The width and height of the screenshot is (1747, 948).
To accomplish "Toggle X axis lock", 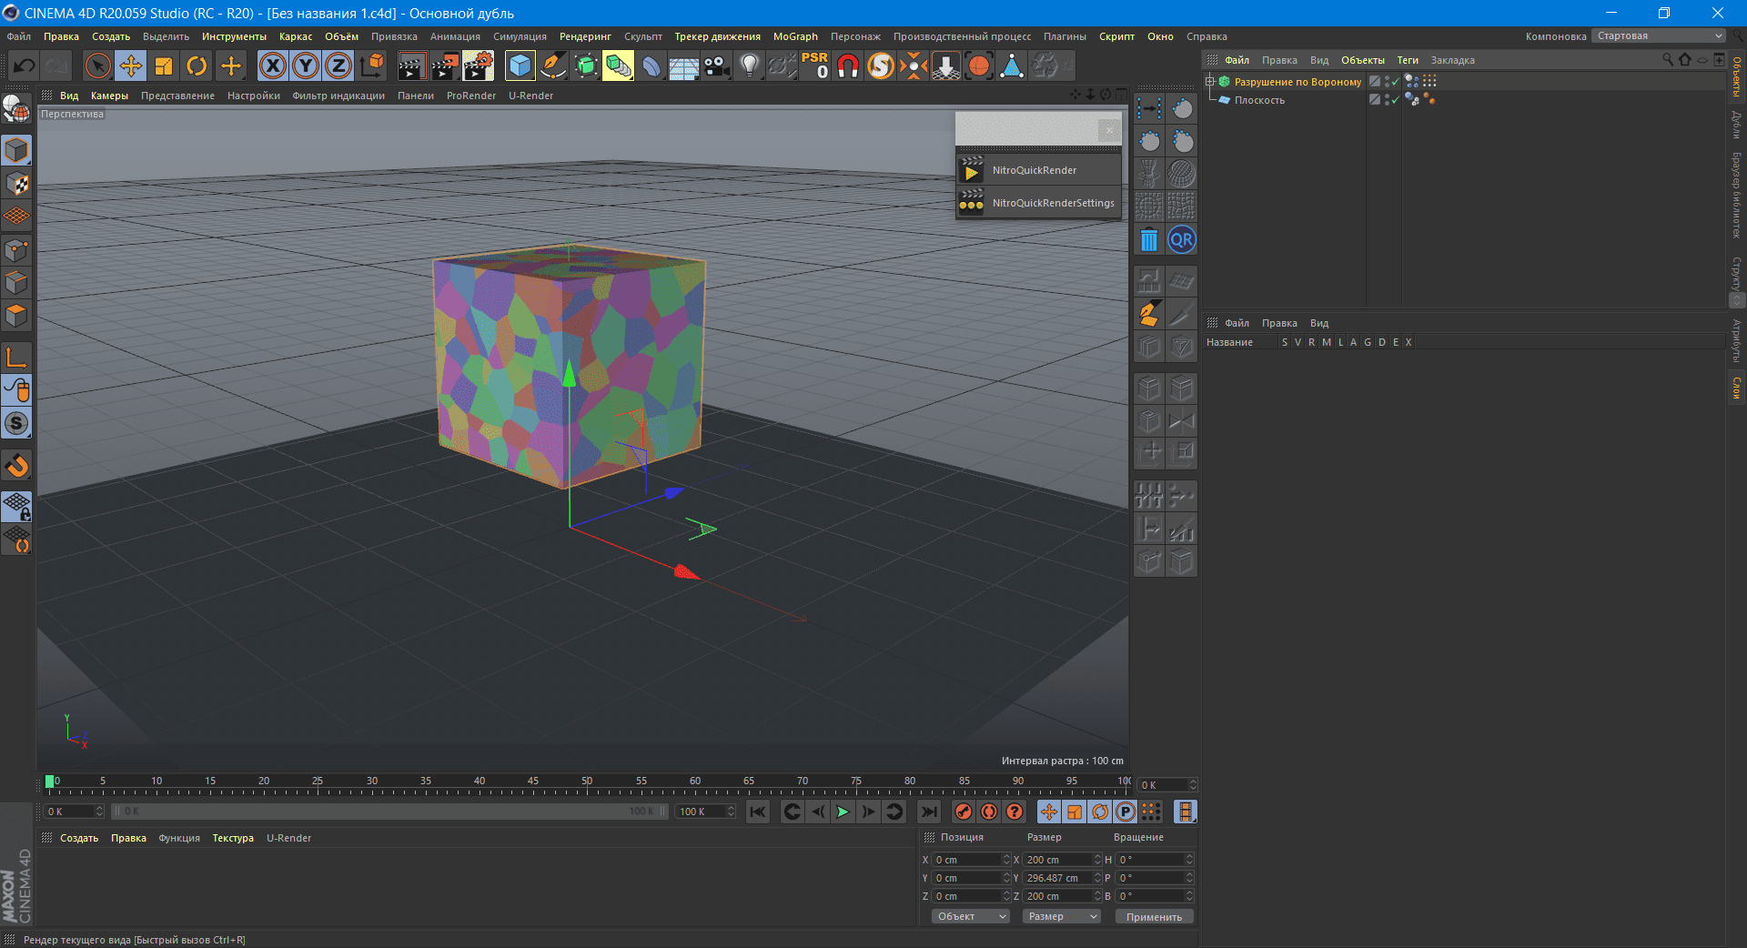I will 273,66.
